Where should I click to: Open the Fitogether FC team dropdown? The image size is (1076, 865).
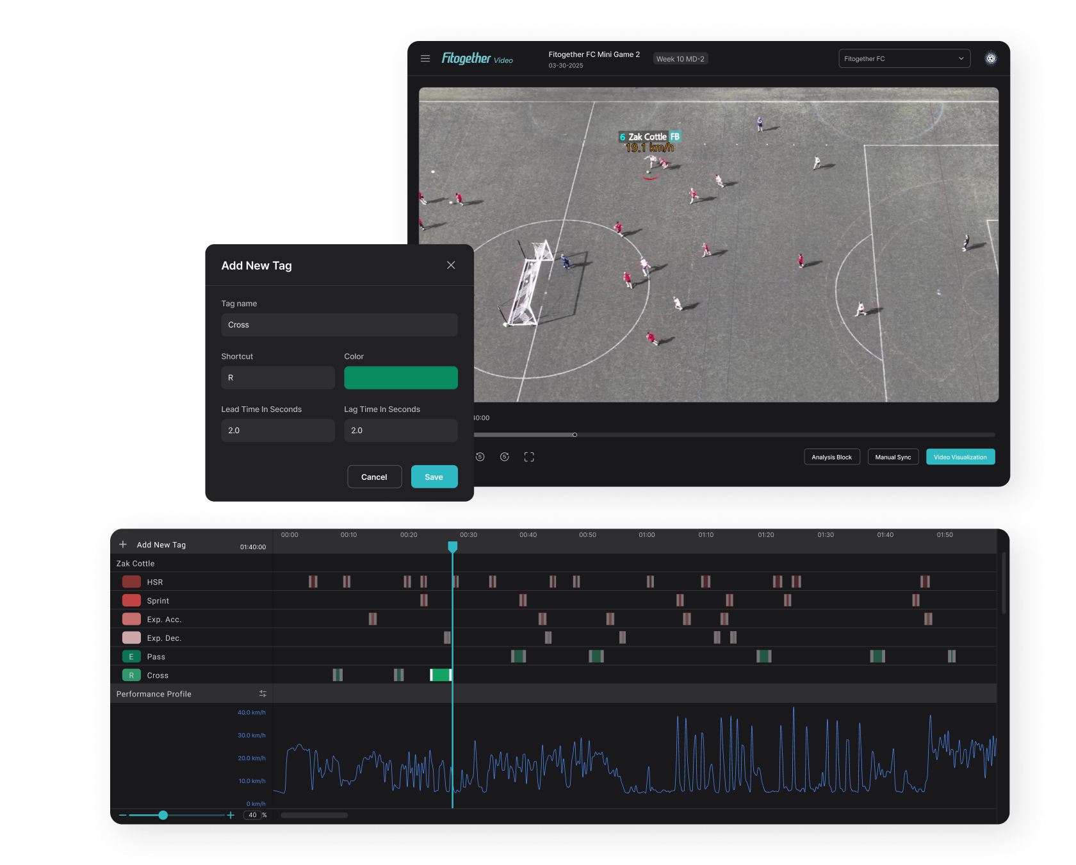[904, 58]
